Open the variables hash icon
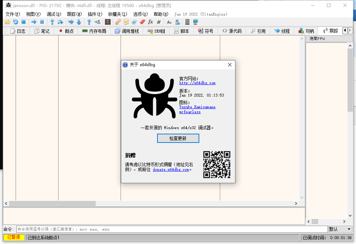This screenshot has height=244, width=356. click(x=159, y=22)
